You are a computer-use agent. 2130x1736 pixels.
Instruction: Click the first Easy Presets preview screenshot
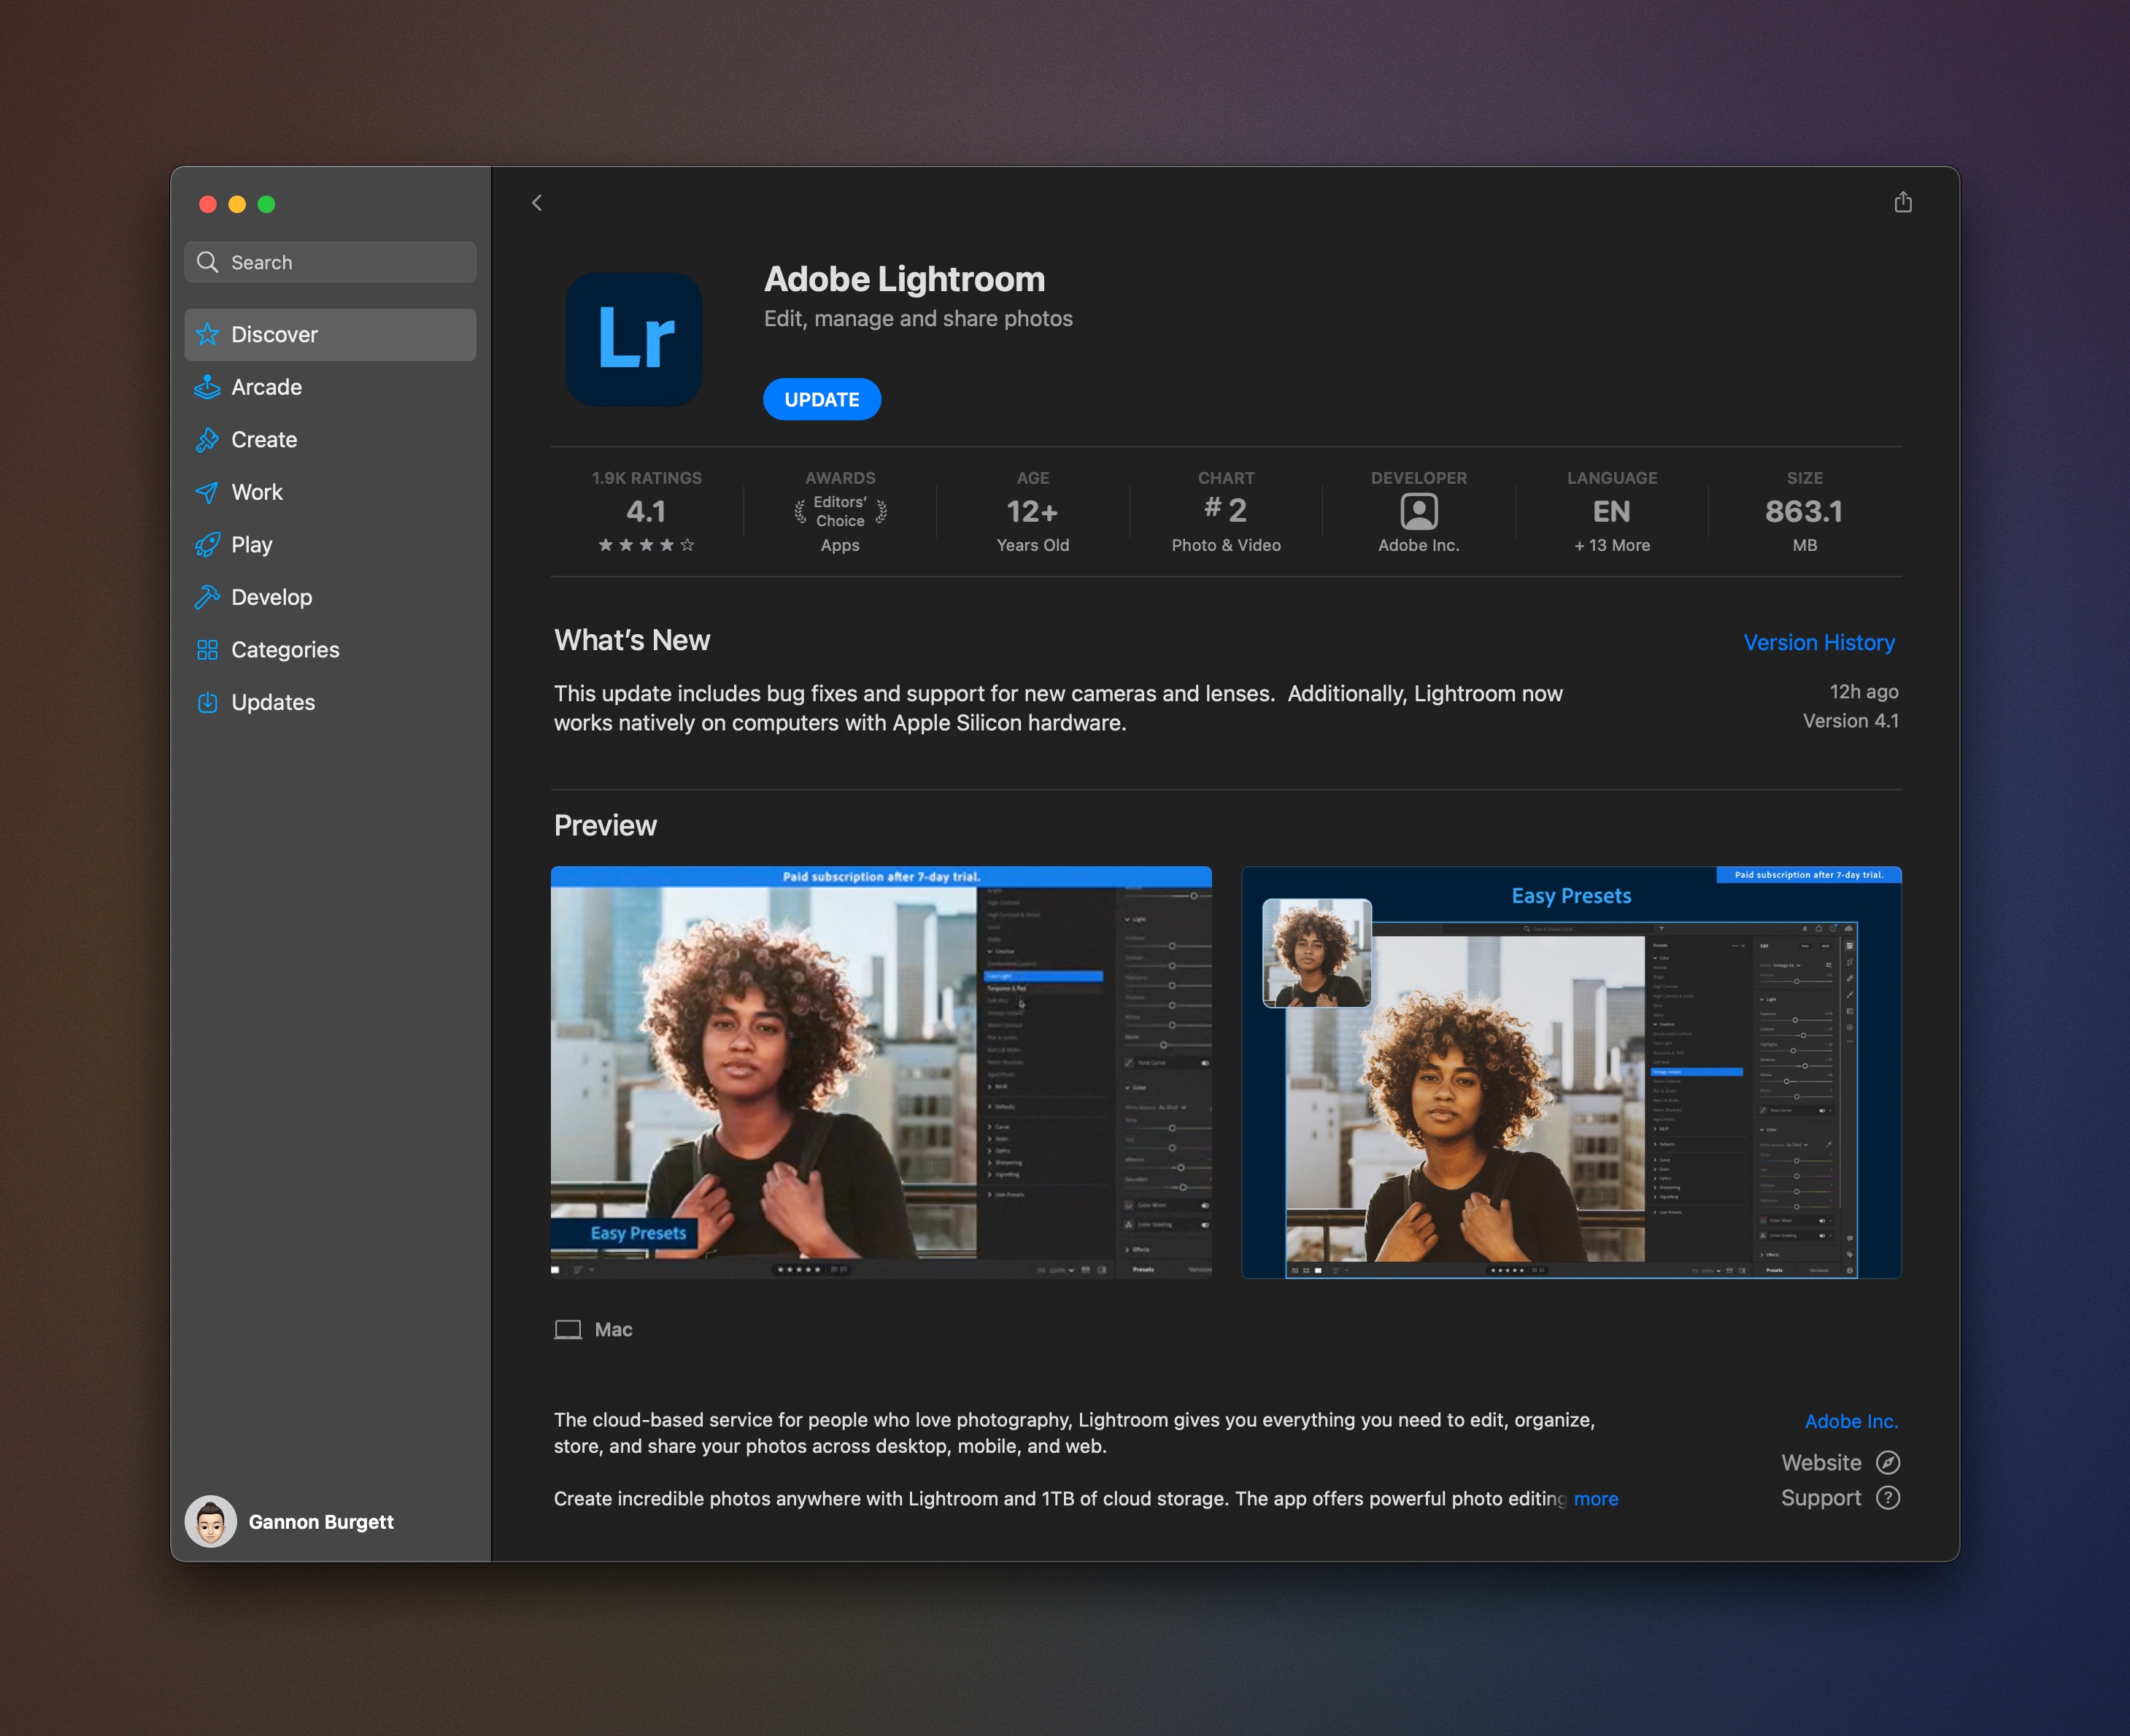(x=881, y=1074)
